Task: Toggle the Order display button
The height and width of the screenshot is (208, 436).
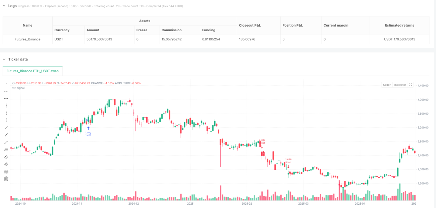Action: [x=387, y=85]
